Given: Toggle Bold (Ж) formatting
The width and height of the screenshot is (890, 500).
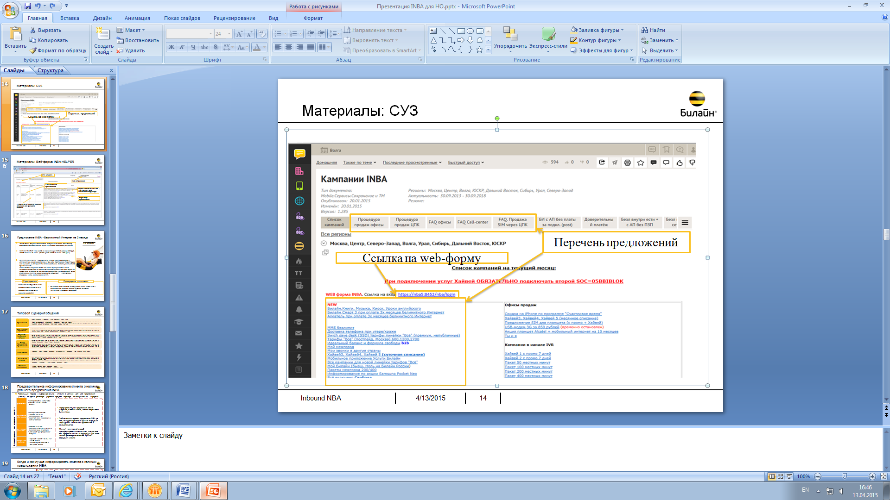Looking at the screenshot, I should [x=172, y=47].
